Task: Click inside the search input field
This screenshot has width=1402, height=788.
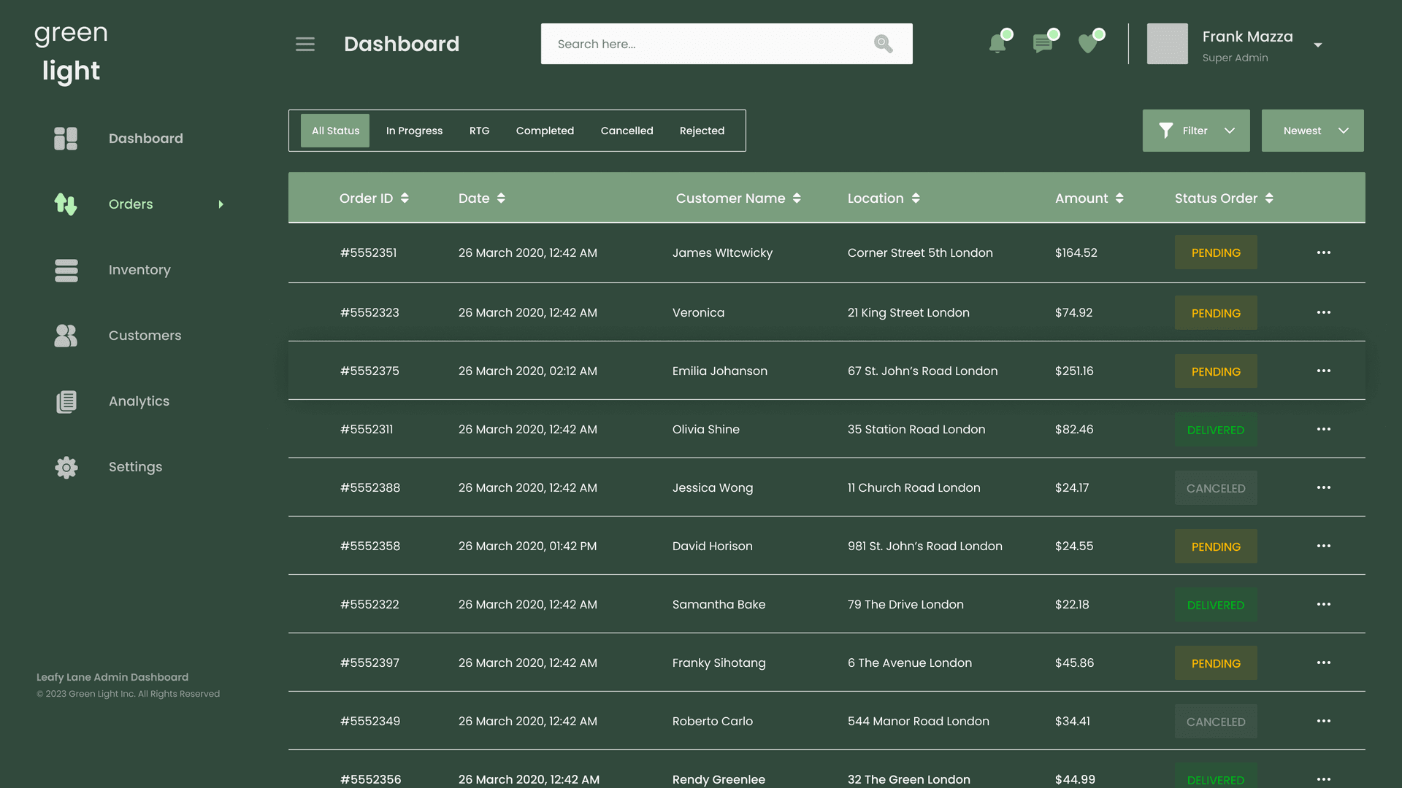Action: 694,44
